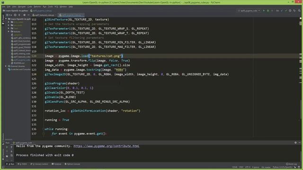Screen dimensions: 303x170
Task: Open the Refactor menu
Action: point(37,7)
